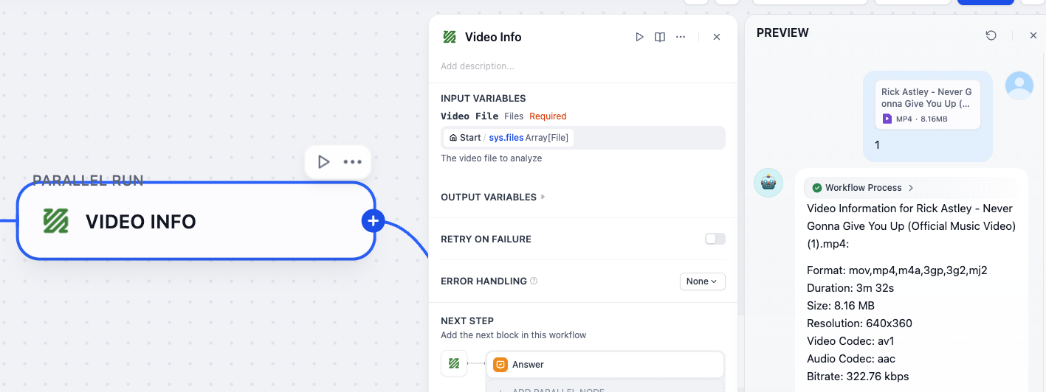
Task: Click the Add description field
Action: click(x=583, y=66)
